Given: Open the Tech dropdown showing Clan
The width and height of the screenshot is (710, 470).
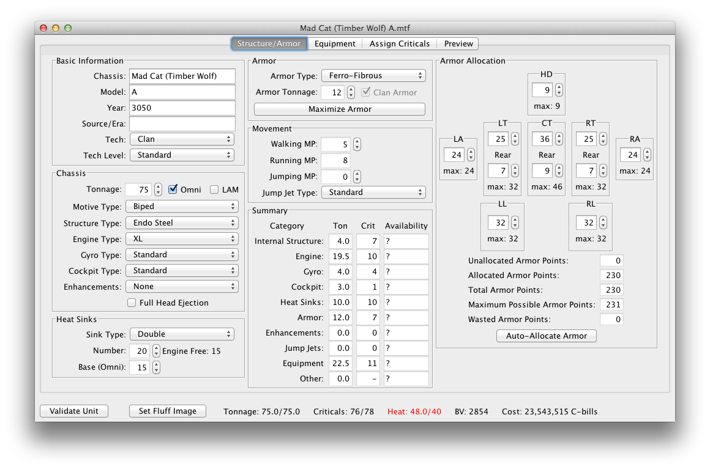Looking at the screenshot, I should (x=182, y=139).
